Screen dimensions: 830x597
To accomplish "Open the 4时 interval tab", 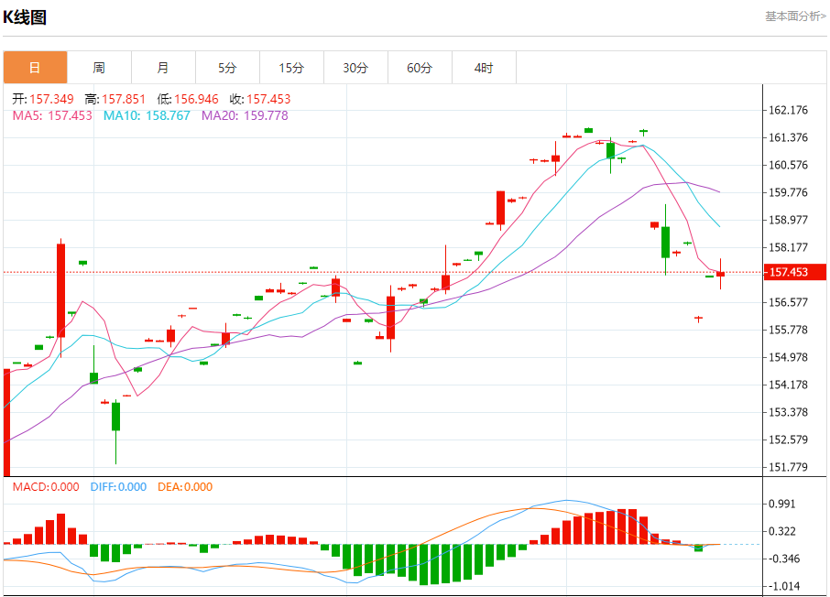I will click(x=484, y=68).
